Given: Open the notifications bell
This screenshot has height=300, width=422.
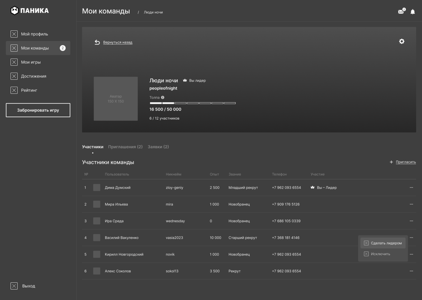Looking at the screenshot, I should 413,12.
